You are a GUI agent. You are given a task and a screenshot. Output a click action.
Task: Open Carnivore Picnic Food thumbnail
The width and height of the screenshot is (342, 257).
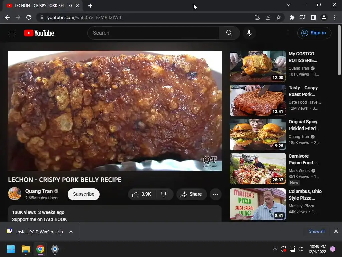[x=258, y=169]
